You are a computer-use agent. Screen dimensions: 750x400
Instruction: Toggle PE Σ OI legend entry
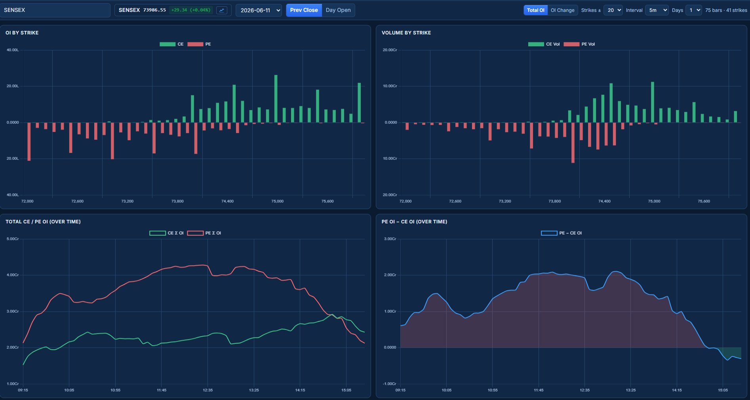[x=204, y=233]
